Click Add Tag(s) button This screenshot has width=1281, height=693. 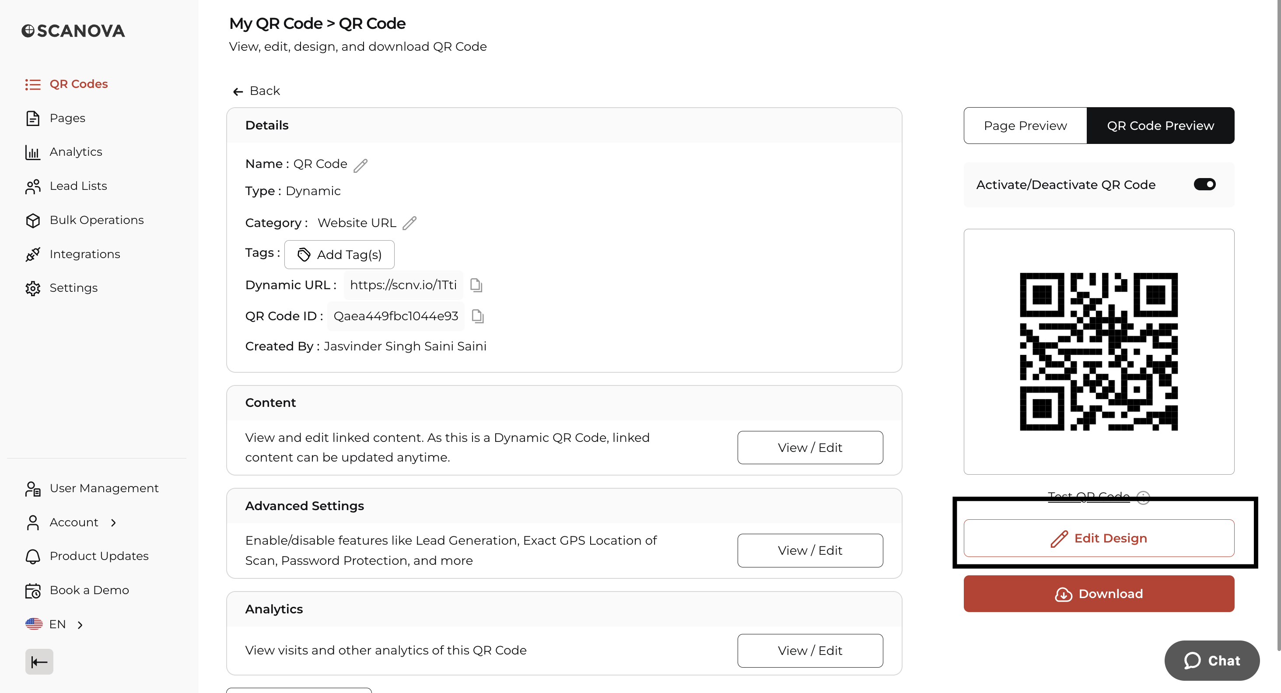click(339, 255)
